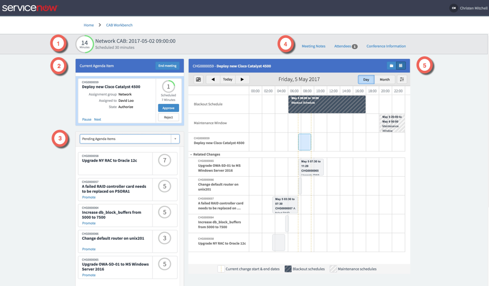Open CAB Workbench breadcrumb
489x286 pixels.
coord(119,25)
